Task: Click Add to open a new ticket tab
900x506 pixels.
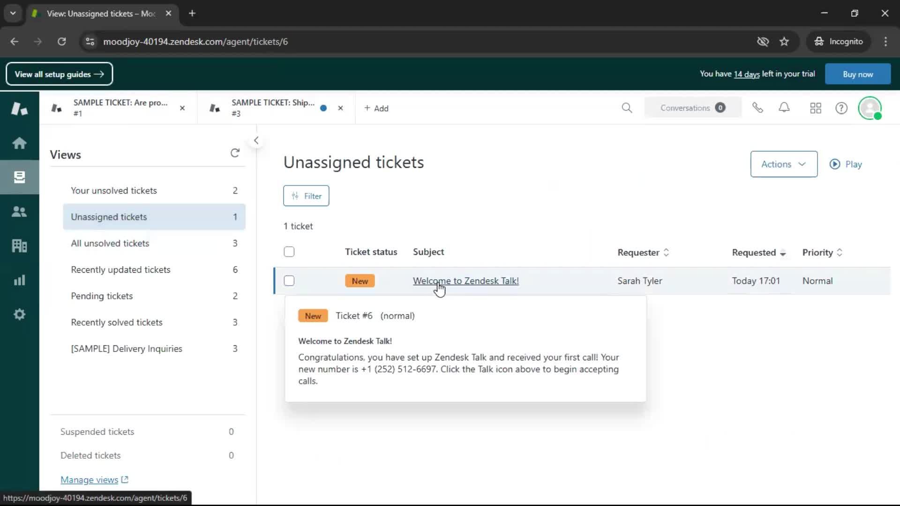Action: pos(376,108)
